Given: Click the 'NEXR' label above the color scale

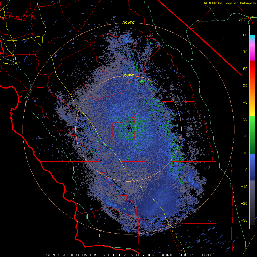Looking at the screenshot, I should 251,17.
